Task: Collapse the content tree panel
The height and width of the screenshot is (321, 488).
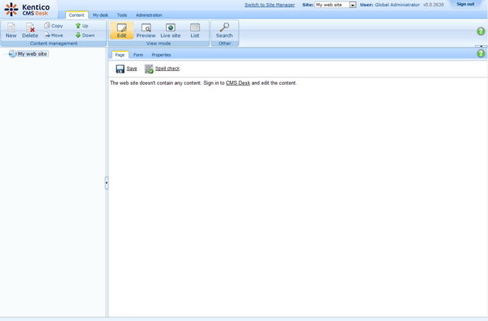Action: coord(106,183)
